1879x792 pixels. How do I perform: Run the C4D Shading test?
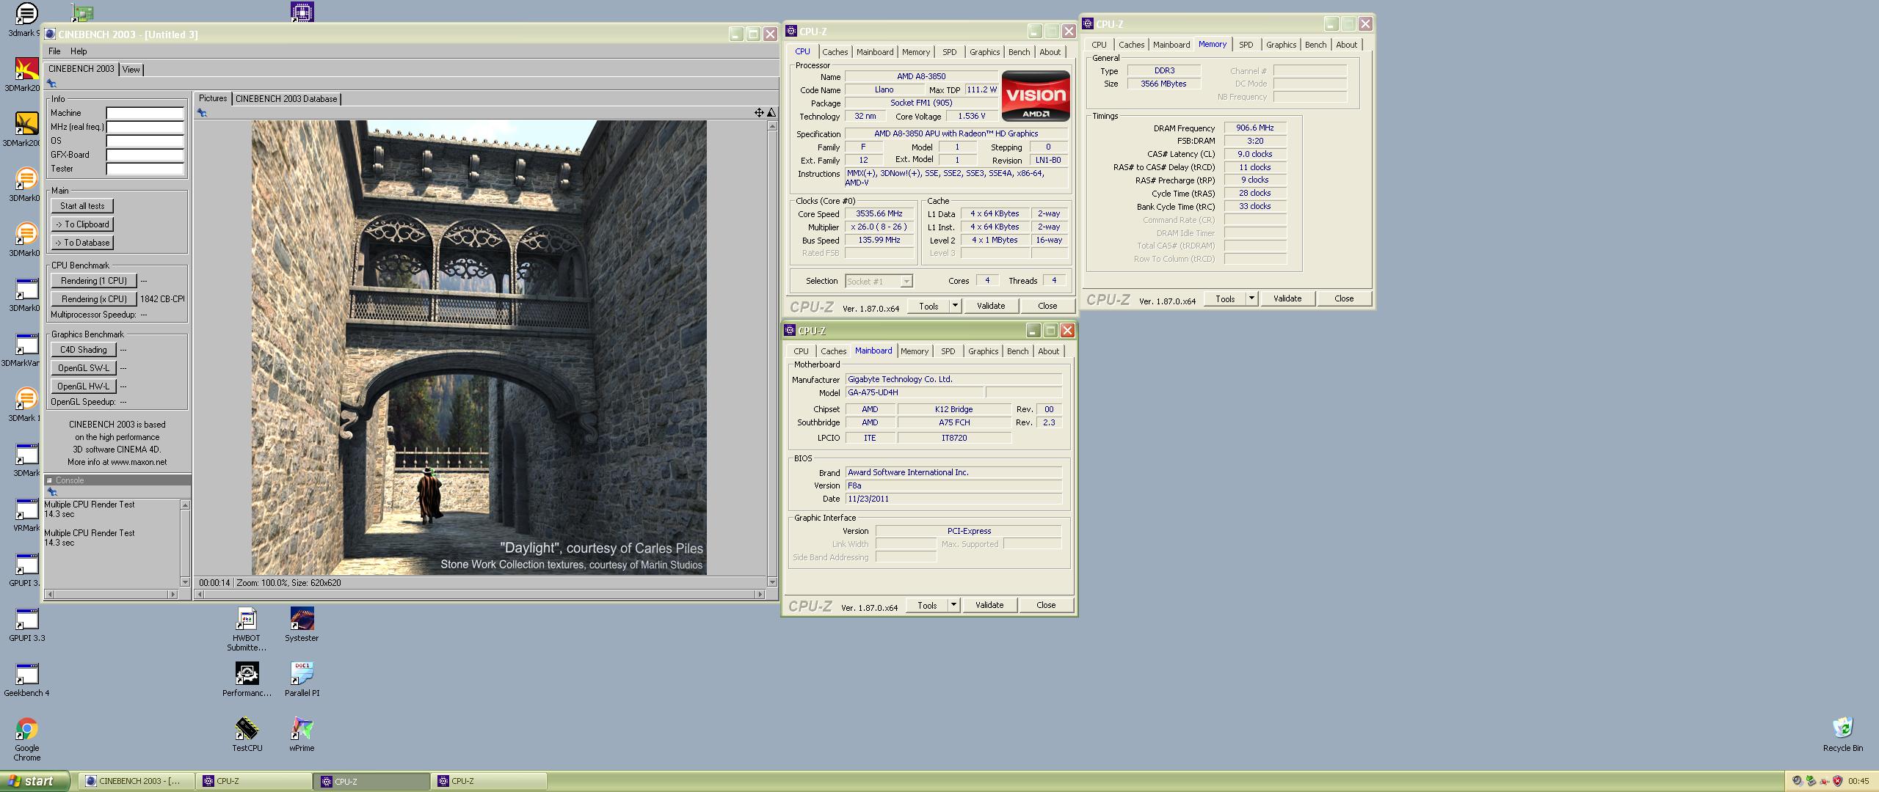point(84,350)
